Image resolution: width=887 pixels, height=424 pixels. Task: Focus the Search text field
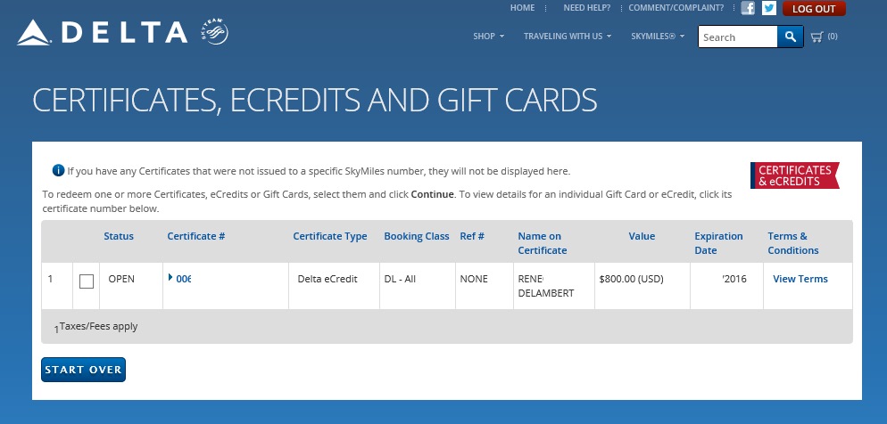(737, 37)
